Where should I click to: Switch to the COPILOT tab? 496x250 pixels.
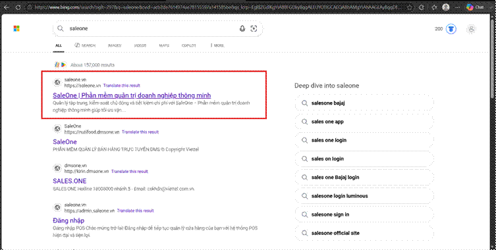pyautogui.click(x=189, y=45)
